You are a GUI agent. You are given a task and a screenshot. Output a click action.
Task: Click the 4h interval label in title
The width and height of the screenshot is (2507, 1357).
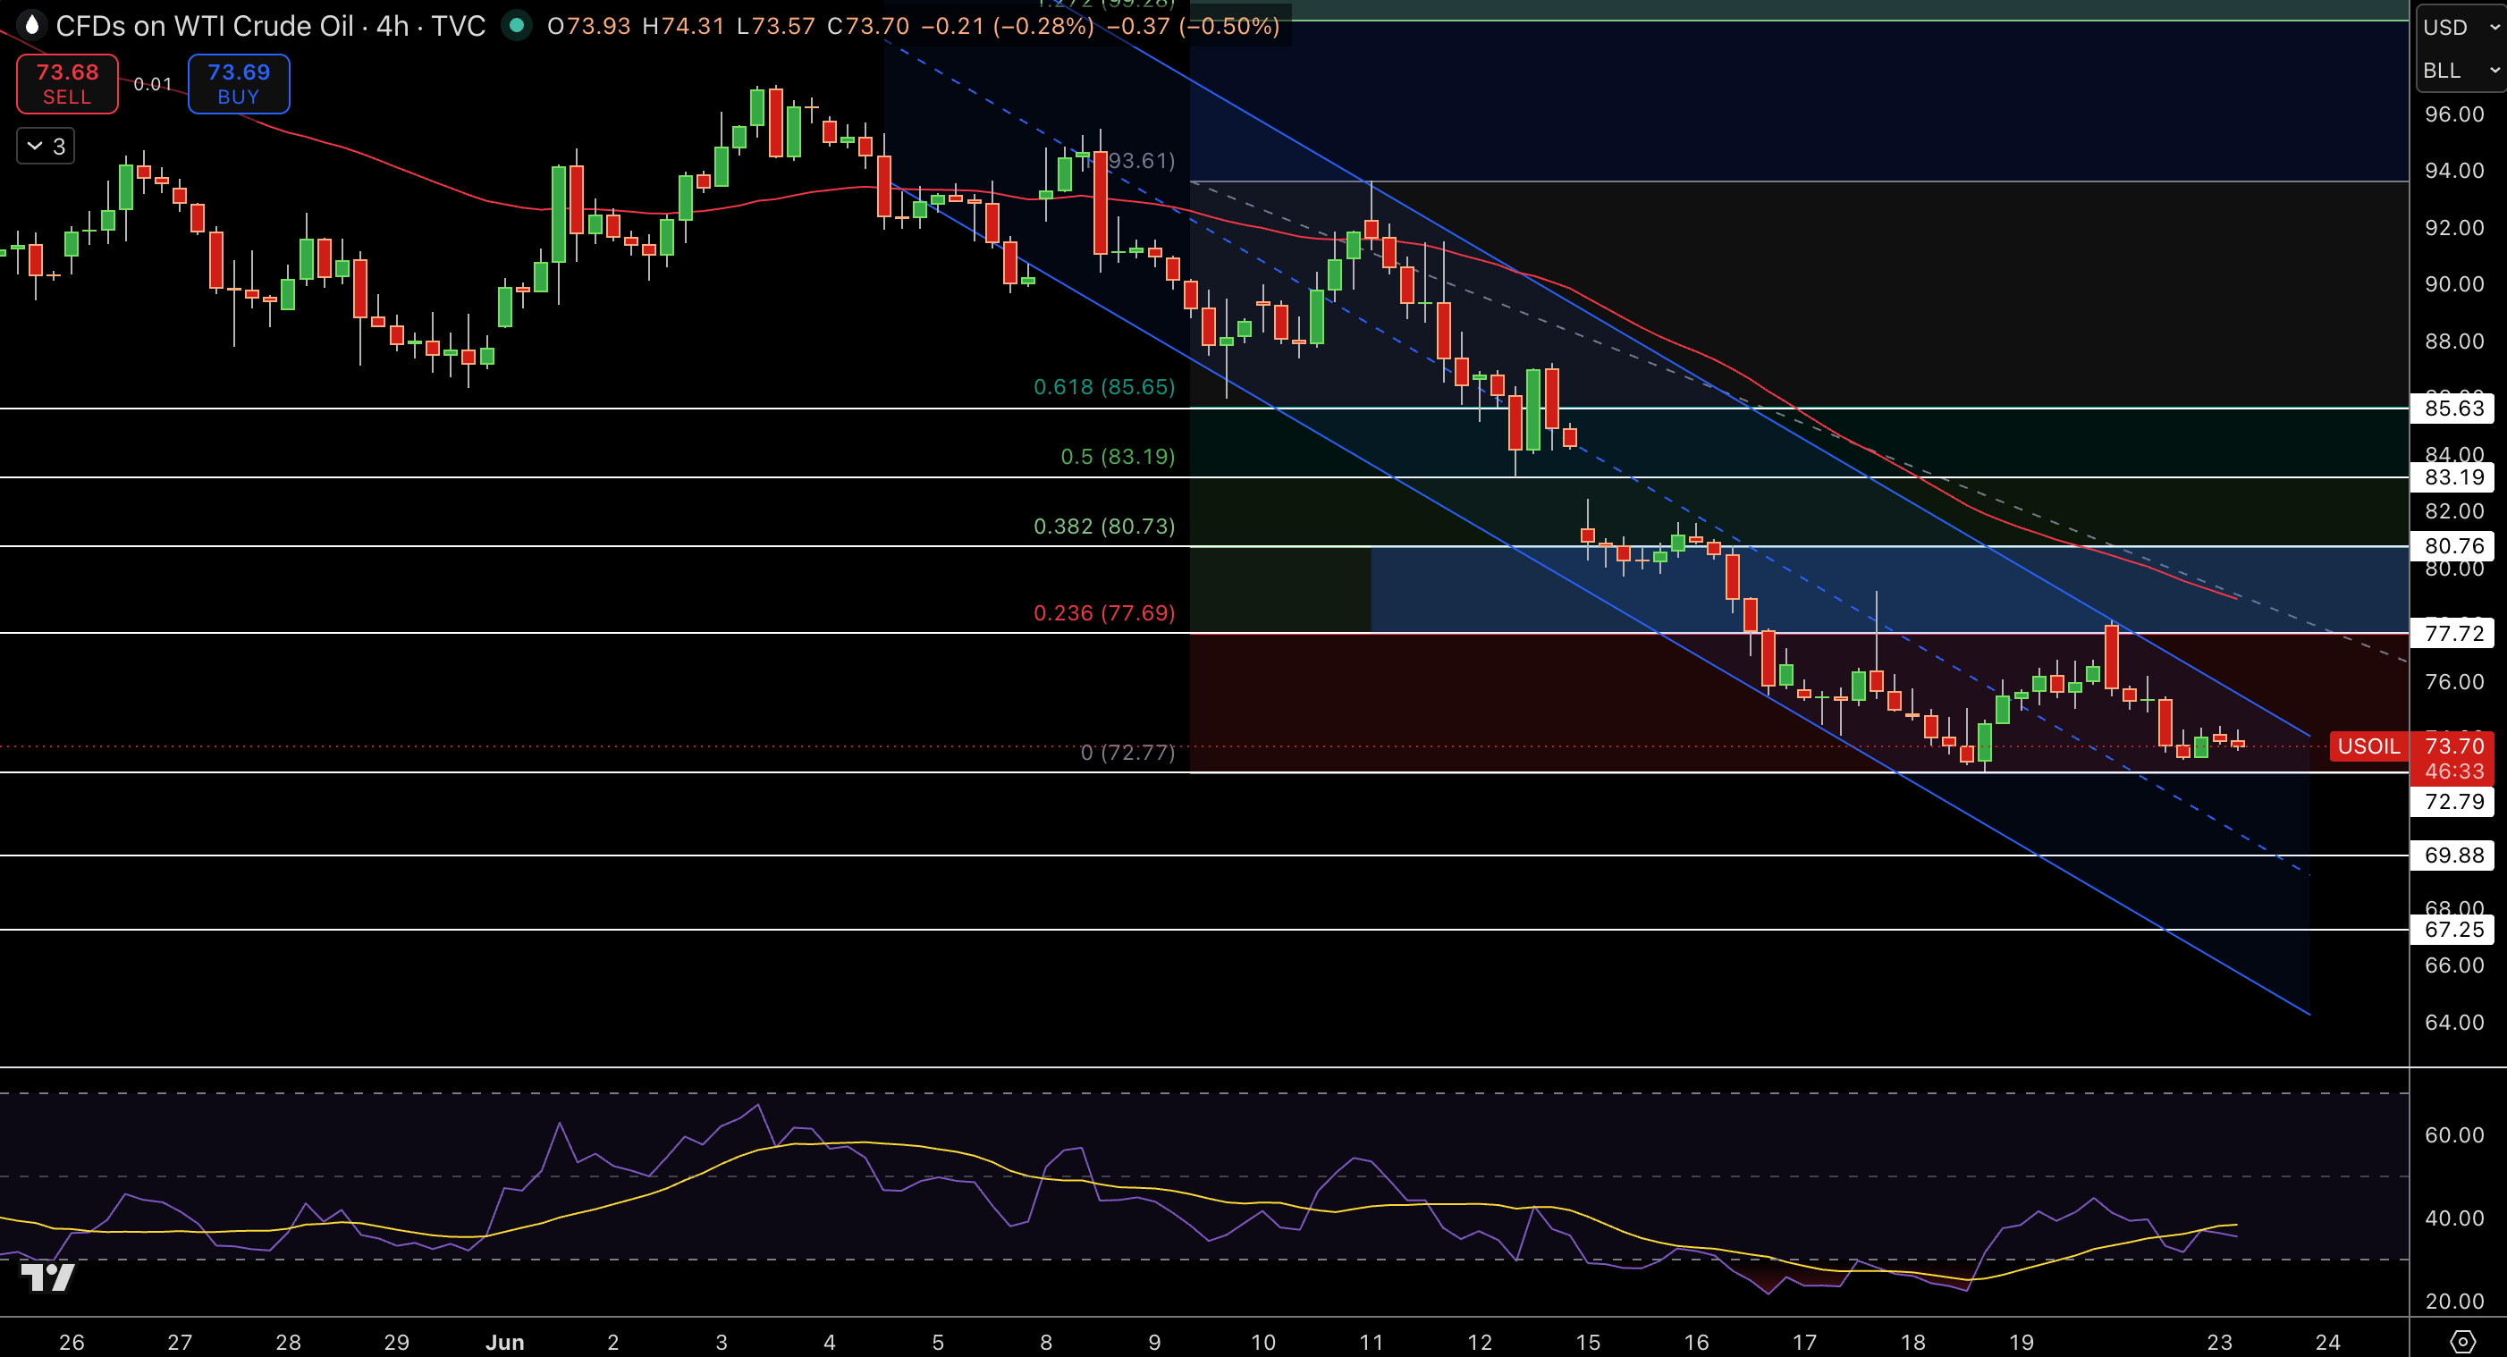[x=393, y=26]
